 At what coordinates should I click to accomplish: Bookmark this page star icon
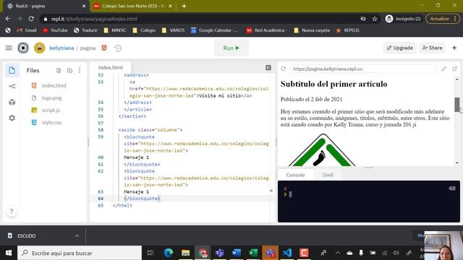[x=375, y=19]
